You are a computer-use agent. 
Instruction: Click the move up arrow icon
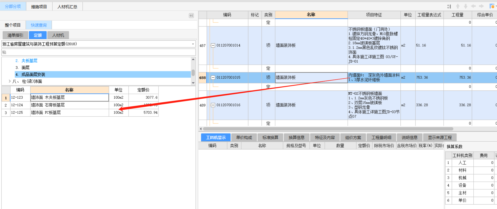pos(458,6)
